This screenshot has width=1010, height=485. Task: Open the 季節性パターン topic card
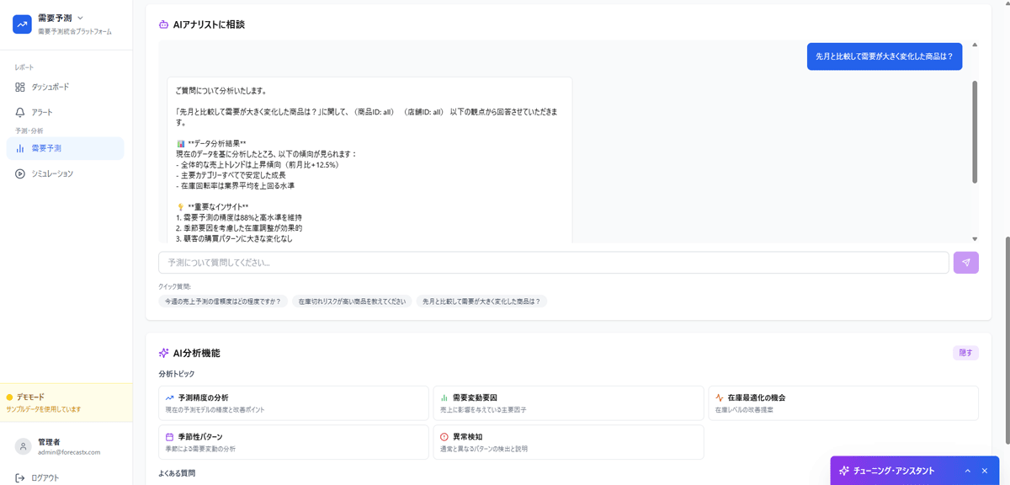294,442
